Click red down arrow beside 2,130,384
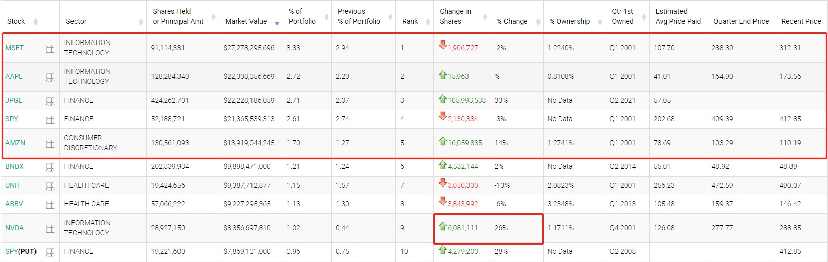Screen dimensions: 828x262 pos(443,116)
